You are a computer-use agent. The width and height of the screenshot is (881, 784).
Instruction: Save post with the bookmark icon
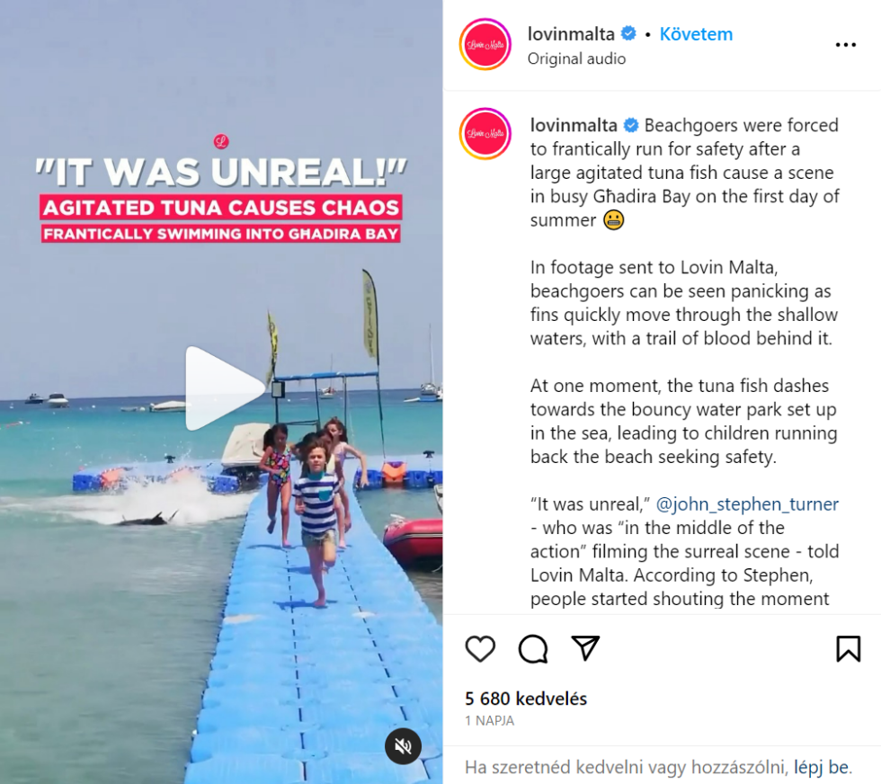[x=849, y=648]
